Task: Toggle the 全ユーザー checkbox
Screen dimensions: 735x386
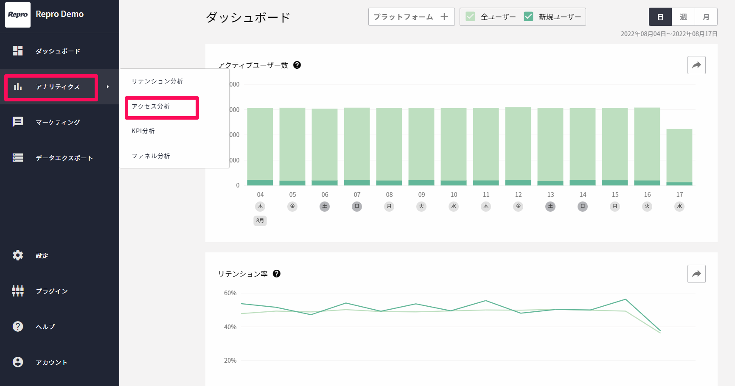Action: coord(470,17)
